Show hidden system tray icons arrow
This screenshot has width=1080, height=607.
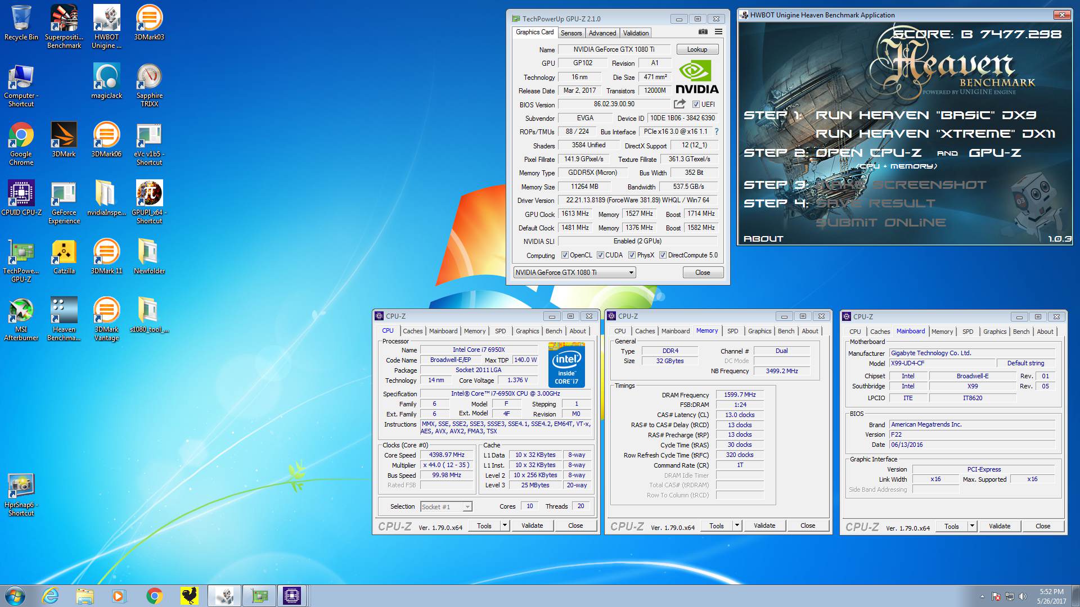(x=982, y=596)
